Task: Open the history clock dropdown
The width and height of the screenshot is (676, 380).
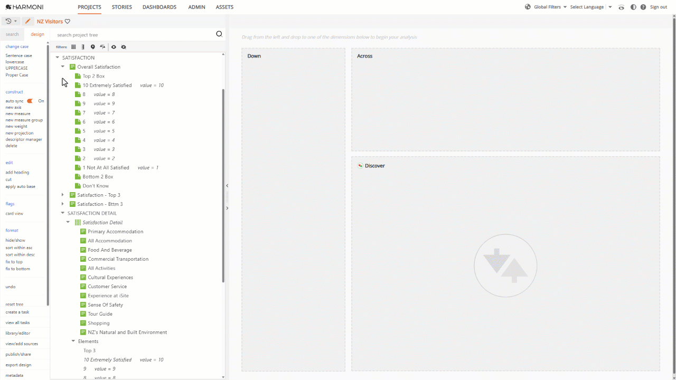Action: [x=11, y=22]
